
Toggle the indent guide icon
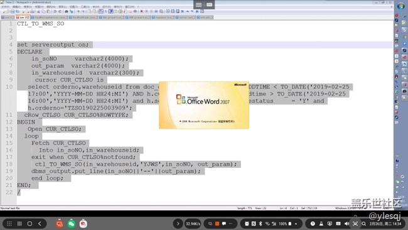pos(110,11)
